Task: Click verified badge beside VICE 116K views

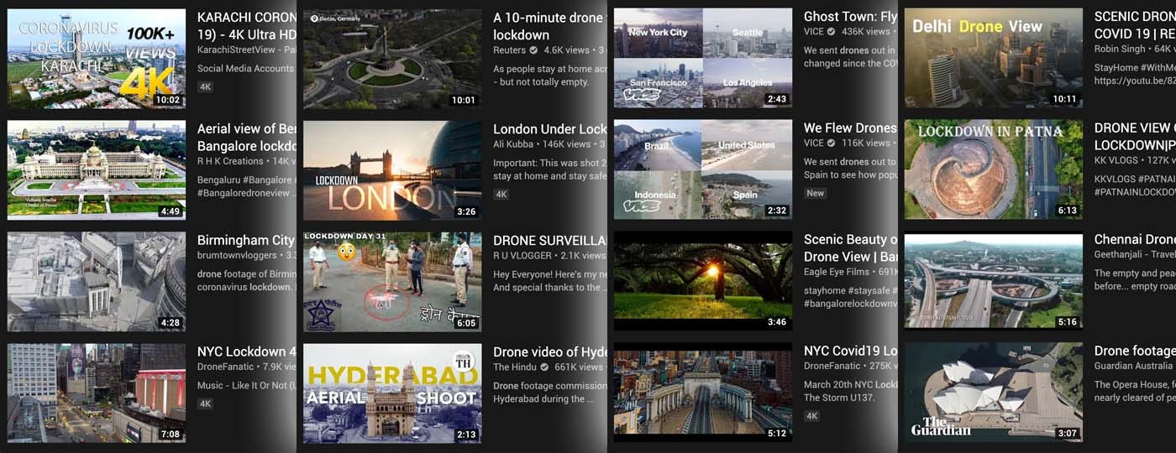Action: 832,143
